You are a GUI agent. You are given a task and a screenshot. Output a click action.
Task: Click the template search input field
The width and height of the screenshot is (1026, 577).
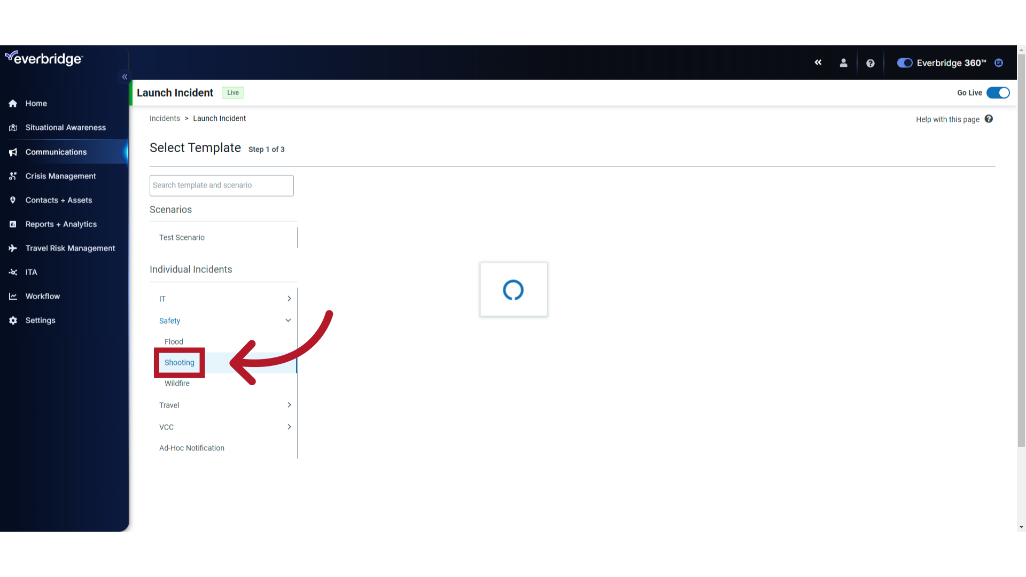[221, 185]
